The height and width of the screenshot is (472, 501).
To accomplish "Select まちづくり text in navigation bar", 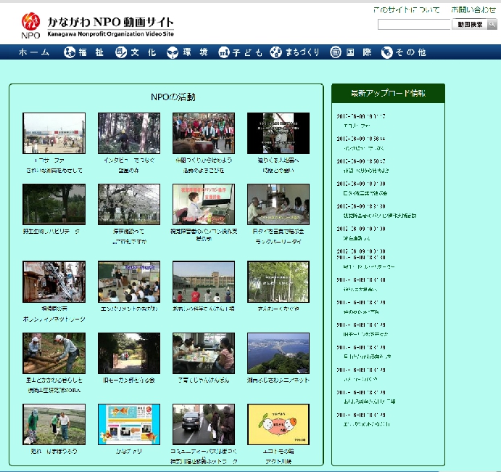I will coord(302,52).
